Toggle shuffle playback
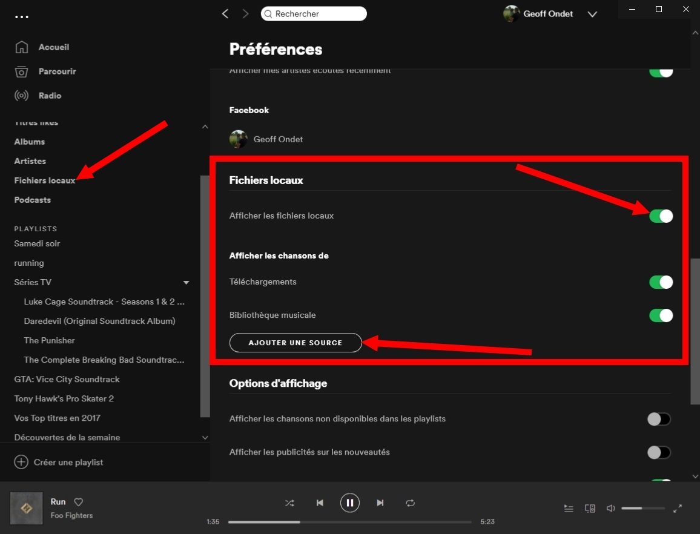The height and width of the screenshot is (534, 700). [289, 503]
